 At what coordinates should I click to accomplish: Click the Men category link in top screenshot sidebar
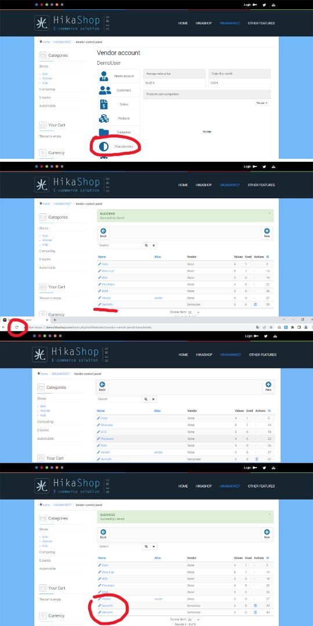pyautogui.click(x=44, y=74)
